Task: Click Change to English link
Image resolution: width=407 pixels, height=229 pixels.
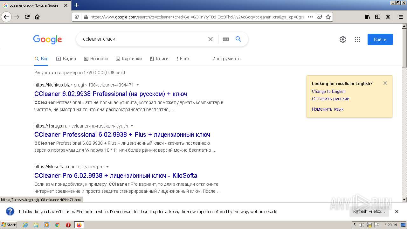Action: [x=329, y=91]
